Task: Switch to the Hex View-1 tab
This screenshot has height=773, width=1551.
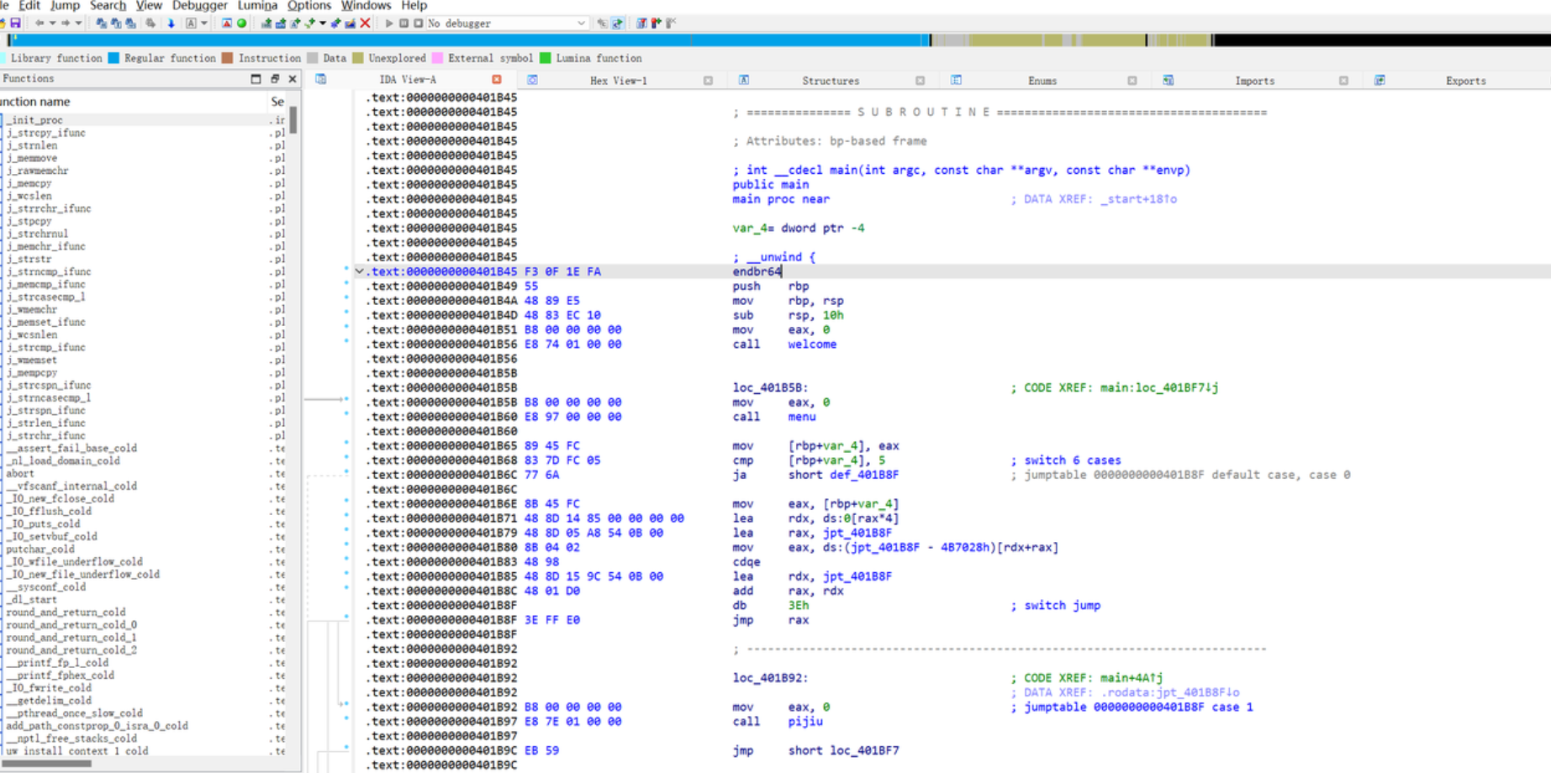Action: (618, 81)
